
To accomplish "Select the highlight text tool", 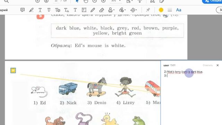I will [31, 10].
